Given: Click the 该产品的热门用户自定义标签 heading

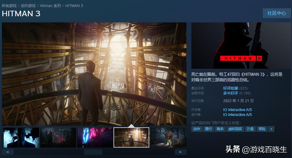Looking at the screenshot, I should click(216, 123).
